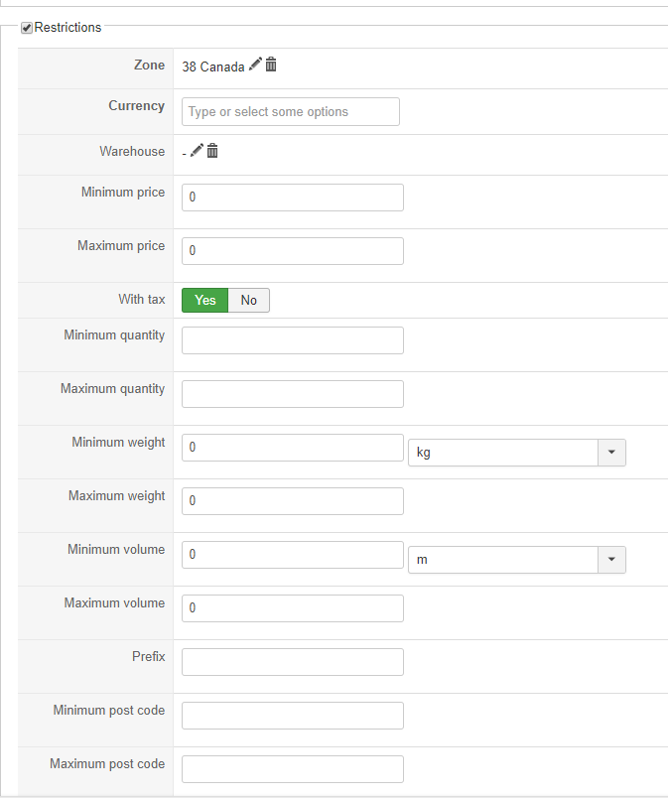Image resolution: width=668 pixels, height=798 pixels.
Task: Click the Prefix text field
Action: click(293, 662)
